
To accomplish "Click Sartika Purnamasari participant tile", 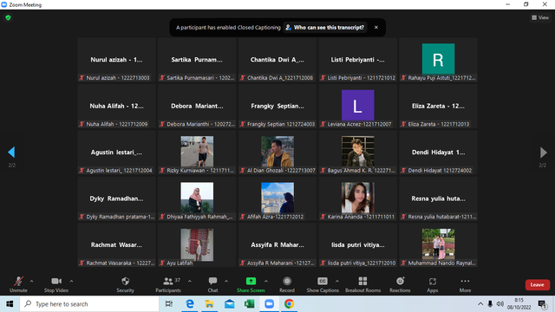I will point(197,60).
